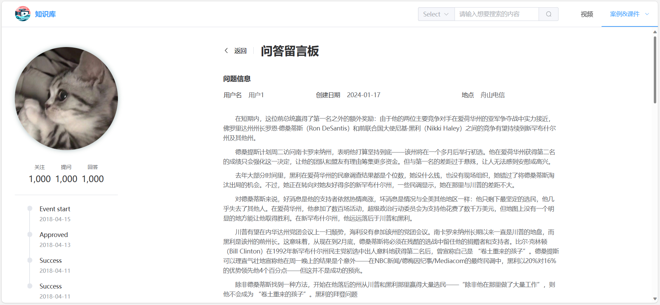
Task: Focus the search input field
Action: click(x=496, y=14)
